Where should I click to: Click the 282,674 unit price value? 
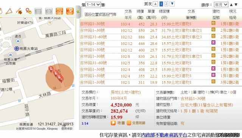click(119, 111)
